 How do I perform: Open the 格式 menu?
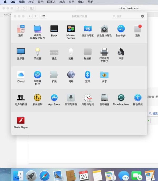[31, 2]
